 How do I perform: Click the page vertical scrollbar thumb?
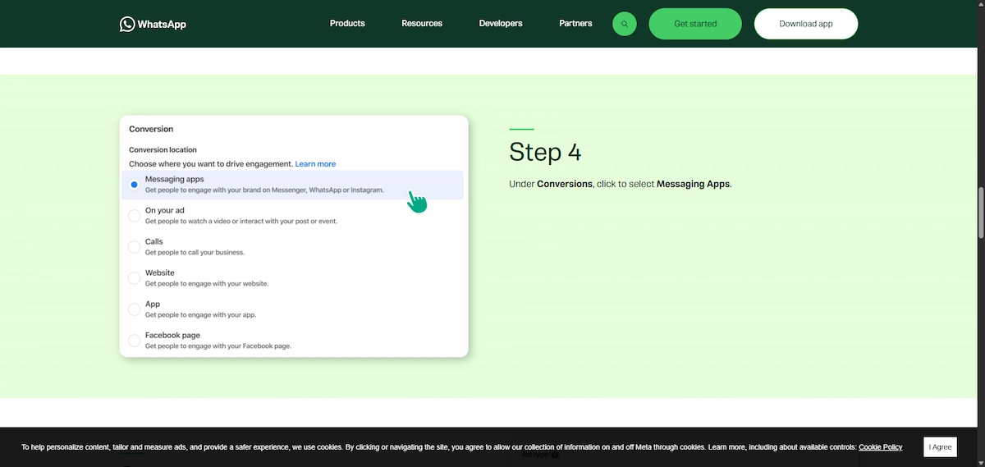tap(980, 212)
